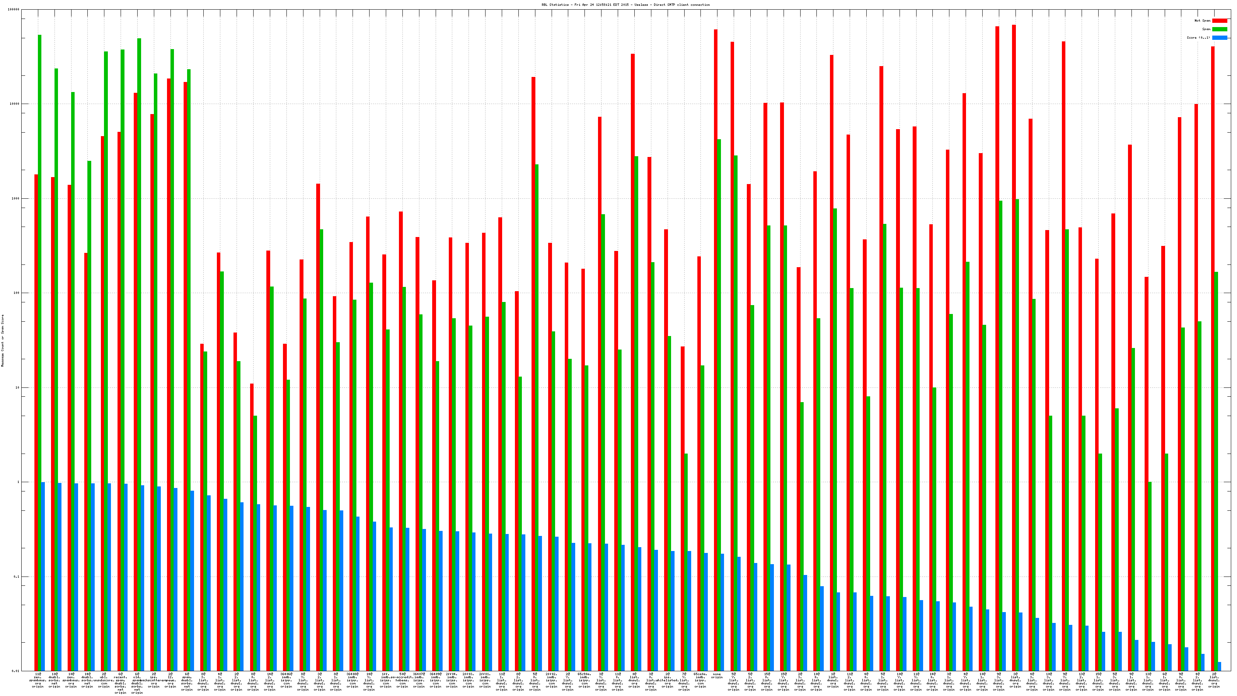Click the '2ff02.iadb.isipp.com' x-axis label
The height and width of the screenshot is (696, 1237).
[551, 680]
